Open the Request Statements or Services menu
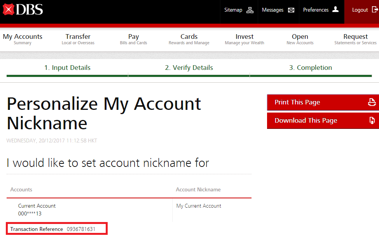This screenshot has width=379, height=236. (355, 38)
